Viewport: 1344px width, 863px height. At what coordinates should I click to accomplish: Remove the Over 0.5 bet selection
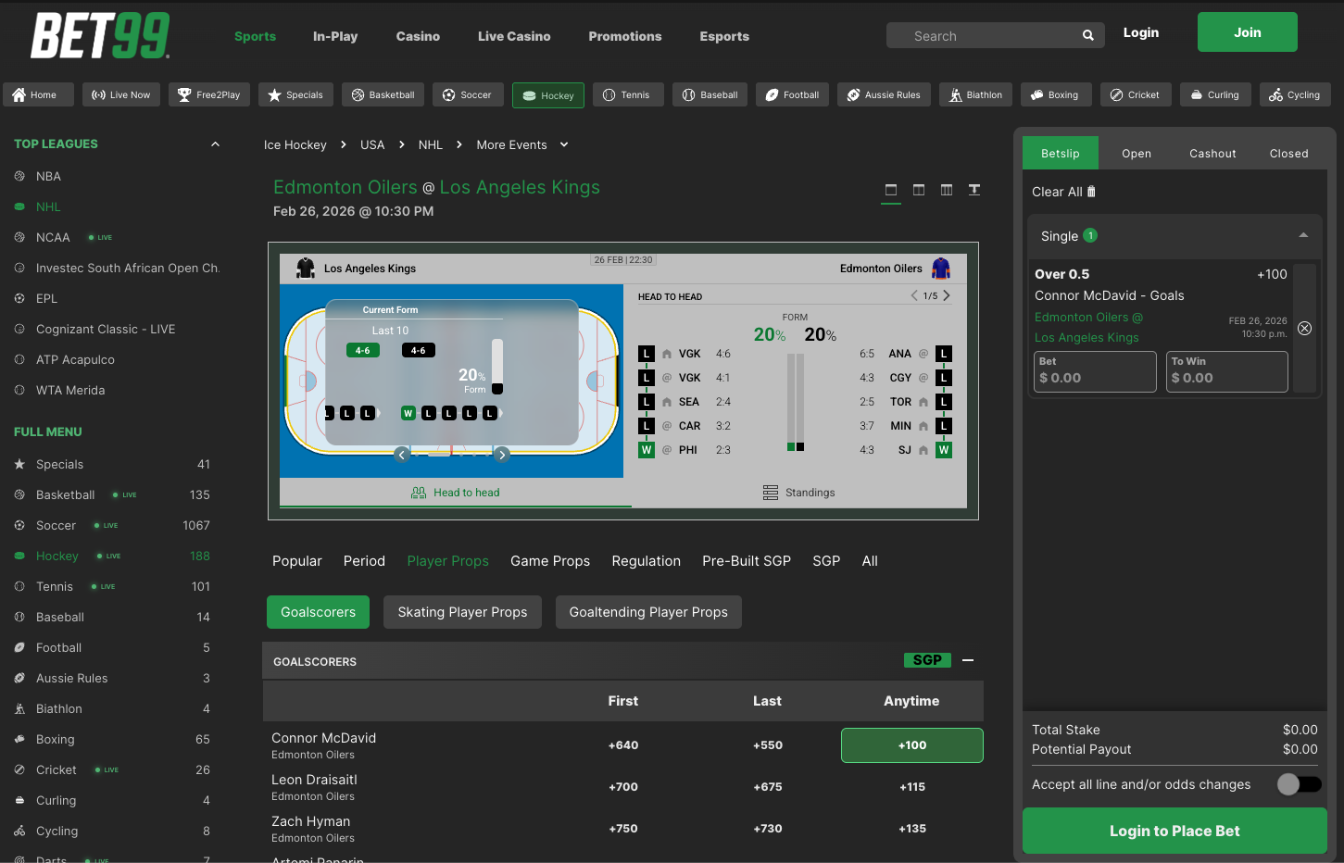(1304, 328)
